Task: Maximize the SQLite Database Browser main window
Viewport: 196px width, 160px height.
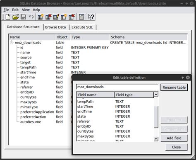Action: [186, 4]
